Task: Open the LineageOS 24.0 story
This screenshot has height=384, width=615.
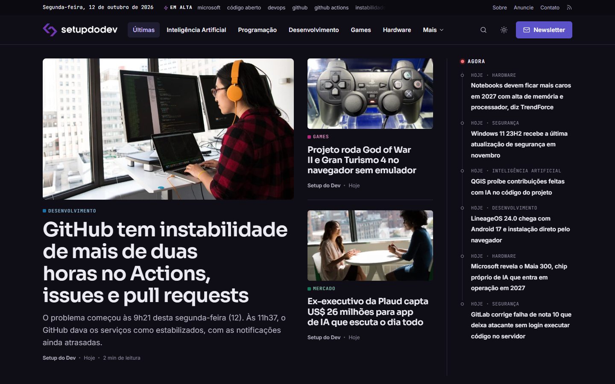Action: pos(520,229)
